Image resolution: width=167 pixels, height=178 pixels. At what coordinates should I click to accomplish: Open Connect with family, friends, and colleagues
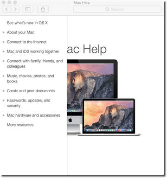pos(35,64)
